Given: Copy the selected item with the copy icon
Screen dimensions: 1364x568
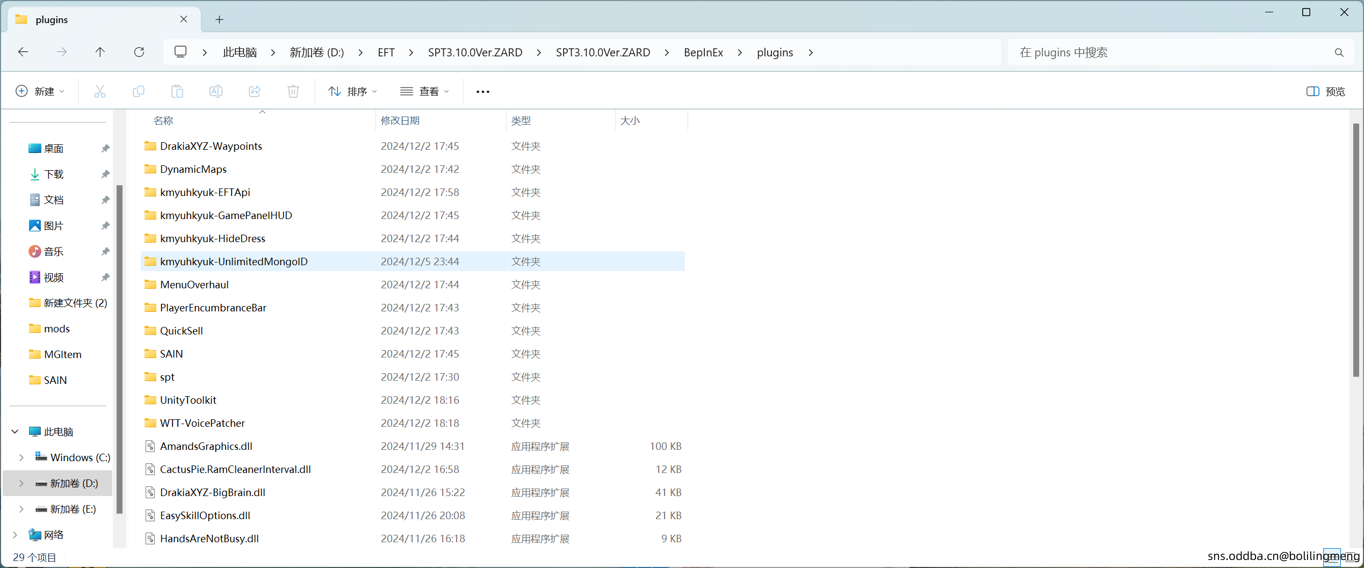Looking at the screenshot, I should (139, 91).
